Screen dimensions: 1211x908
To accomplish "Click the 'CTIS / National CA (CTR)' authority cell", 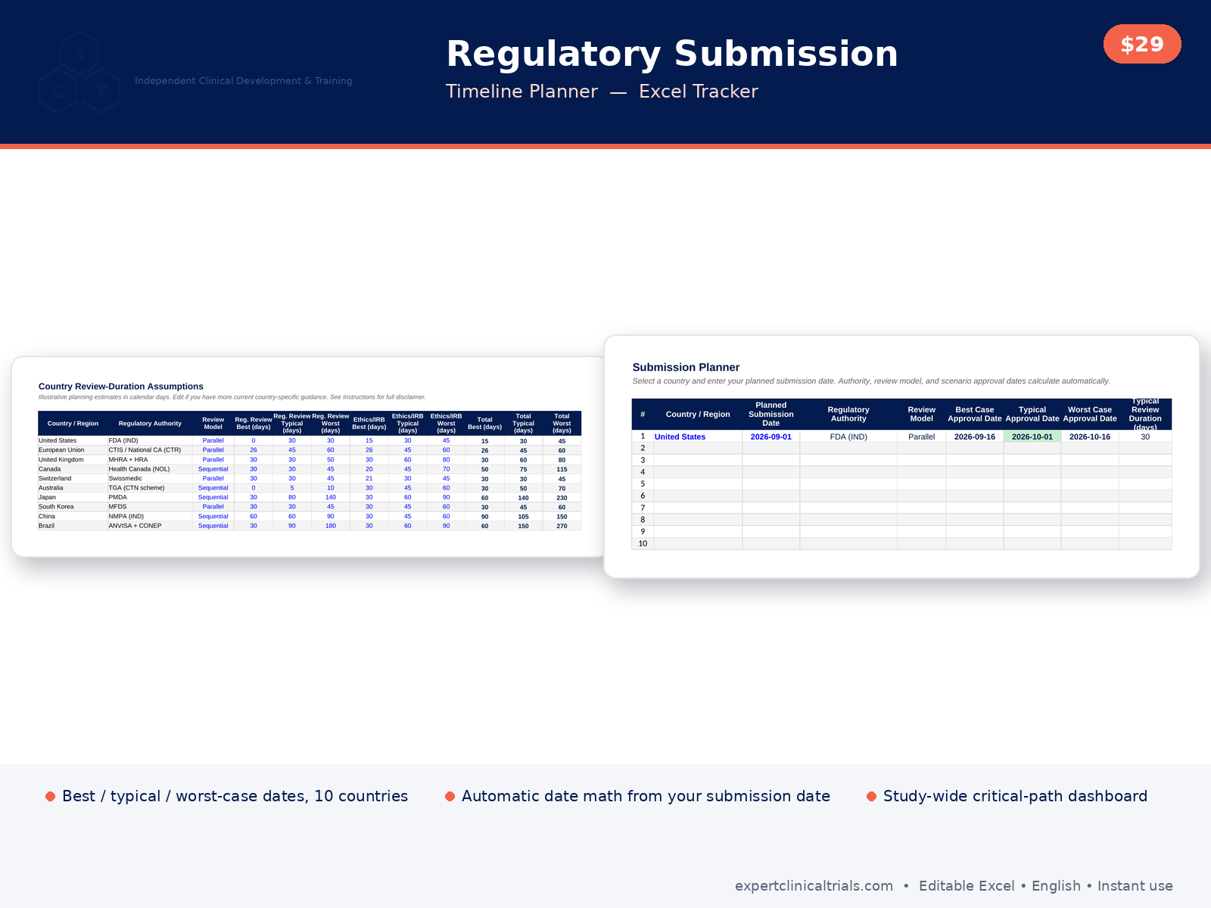I will (x=150, y=450).
